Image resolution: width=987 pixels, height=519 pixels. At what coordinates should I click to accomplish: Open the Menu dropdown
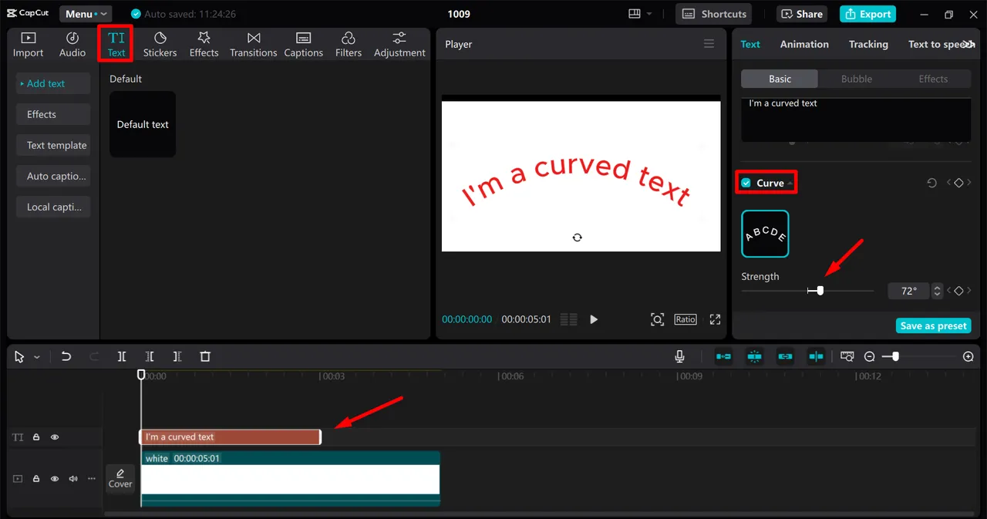point(85,14)
